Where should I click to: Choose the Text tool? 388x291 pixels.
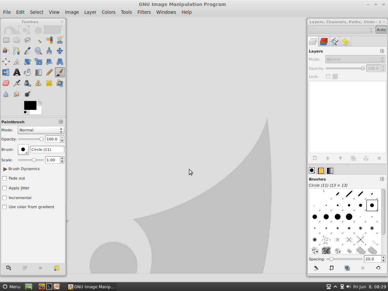click(17, 72)
